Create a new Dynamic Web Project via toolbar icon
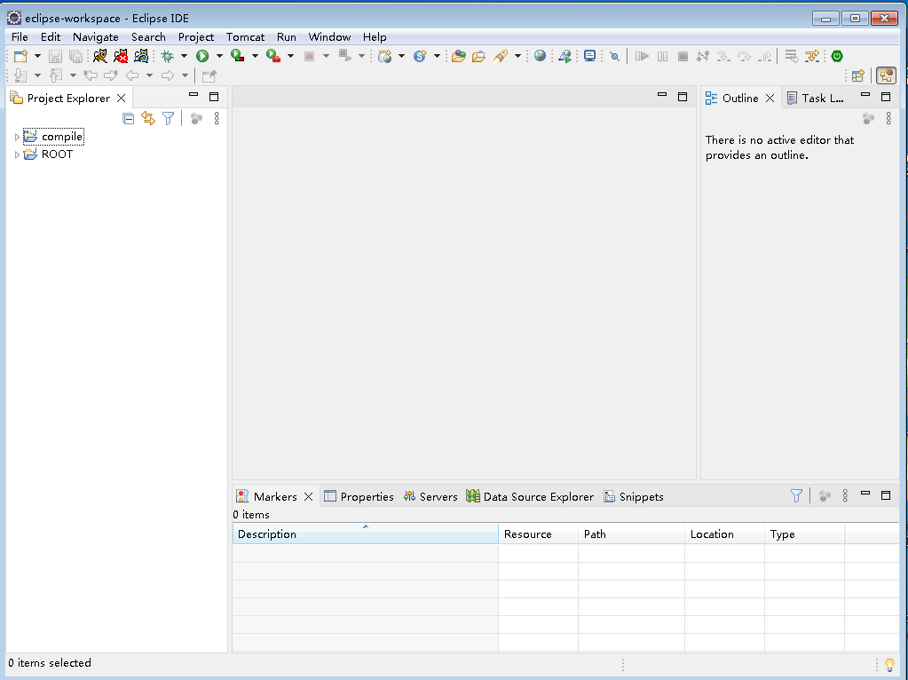Screen dimensions: 908x680 click(384, 56)
